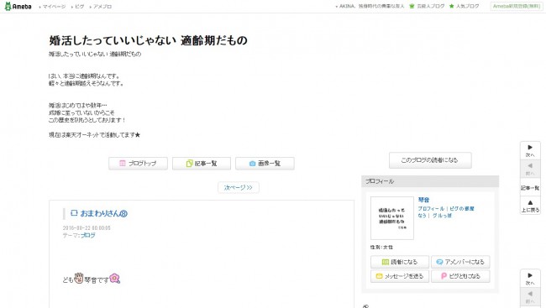
Task: Click the crown icon for 芸能人ブログ
Action: click(x=412, y=6)
